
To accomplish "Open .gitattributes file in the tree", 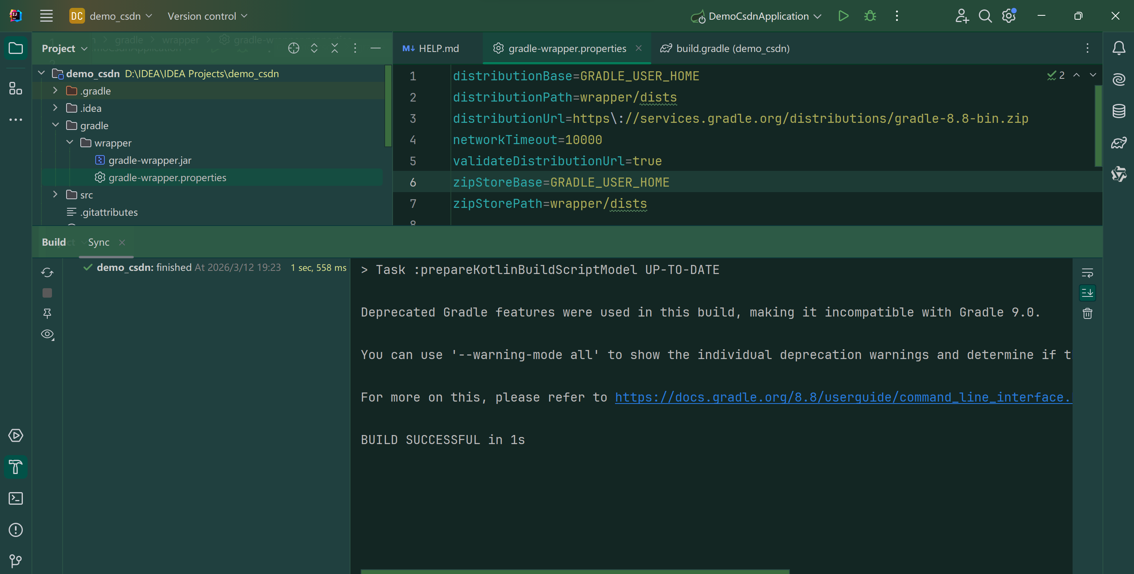I will tap(109, 212).
